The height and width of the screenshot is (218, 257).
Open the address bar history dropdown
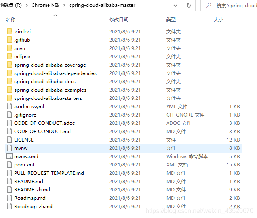click(x=175, y=6)
